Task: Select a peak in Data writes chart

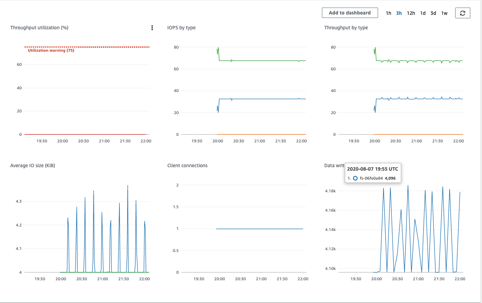Action: point(408,185)
